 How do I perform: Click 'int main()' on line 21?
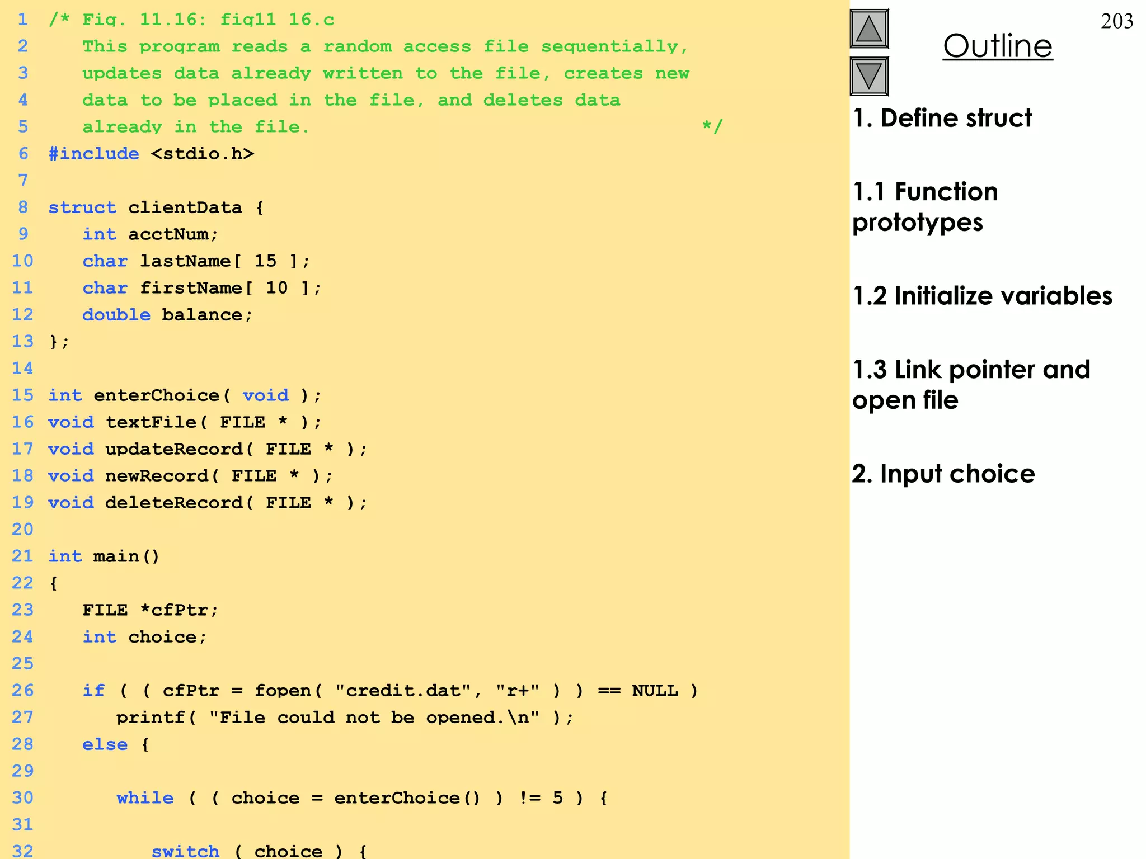coord(104,556)
